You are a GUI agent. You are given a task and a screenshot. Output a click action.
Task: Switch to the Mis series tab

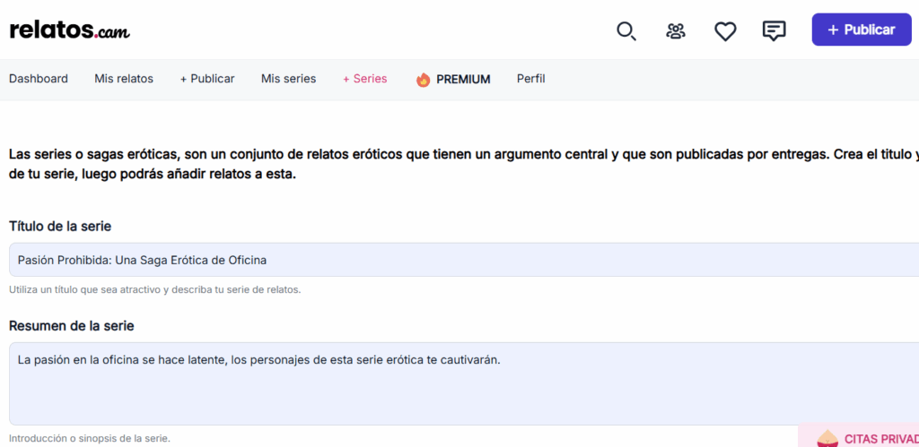point(288,79)
